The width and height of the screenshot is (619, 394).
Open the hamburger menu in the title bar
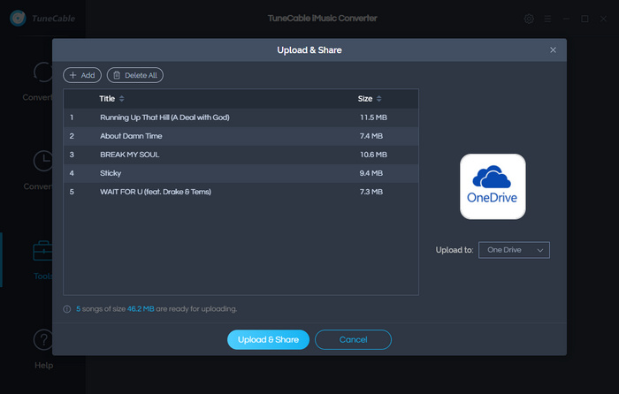pyautogui.click(x=547, y=19)
